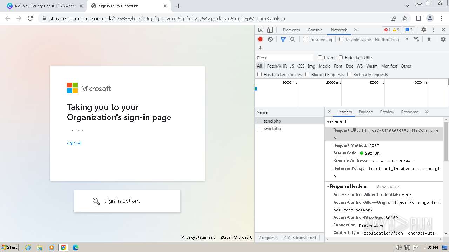Open network search magnifier
The width and height of the screenshot is (449, 252).
(293, 40)
